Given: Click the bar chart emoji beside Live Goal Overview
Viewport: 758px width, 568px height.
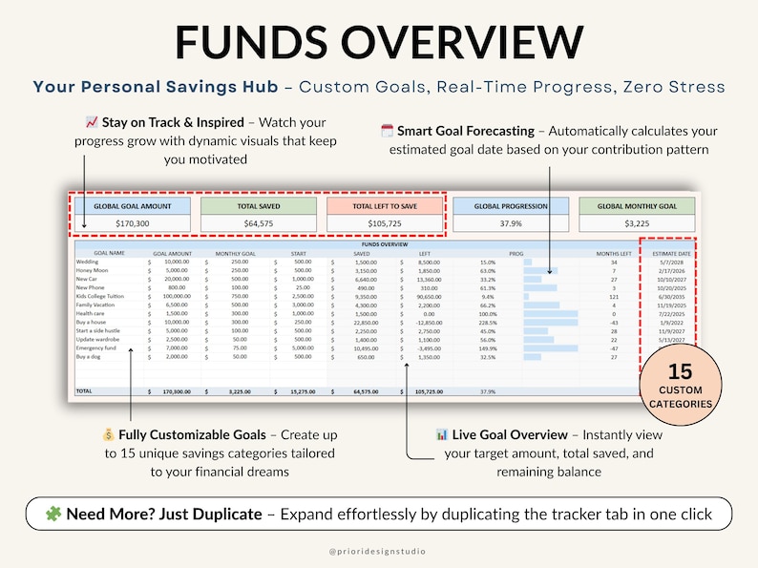Looking at the screenshot, I should (x=442, y=434).
